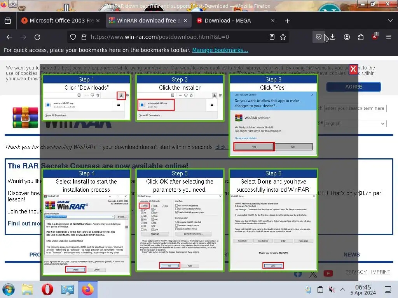
Task: Click the Firefox forward arrow
Action: click(23, 37)
